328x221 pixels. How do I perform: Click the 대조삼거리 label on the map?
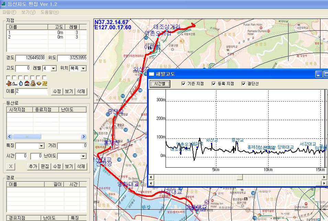pos(167,27)
